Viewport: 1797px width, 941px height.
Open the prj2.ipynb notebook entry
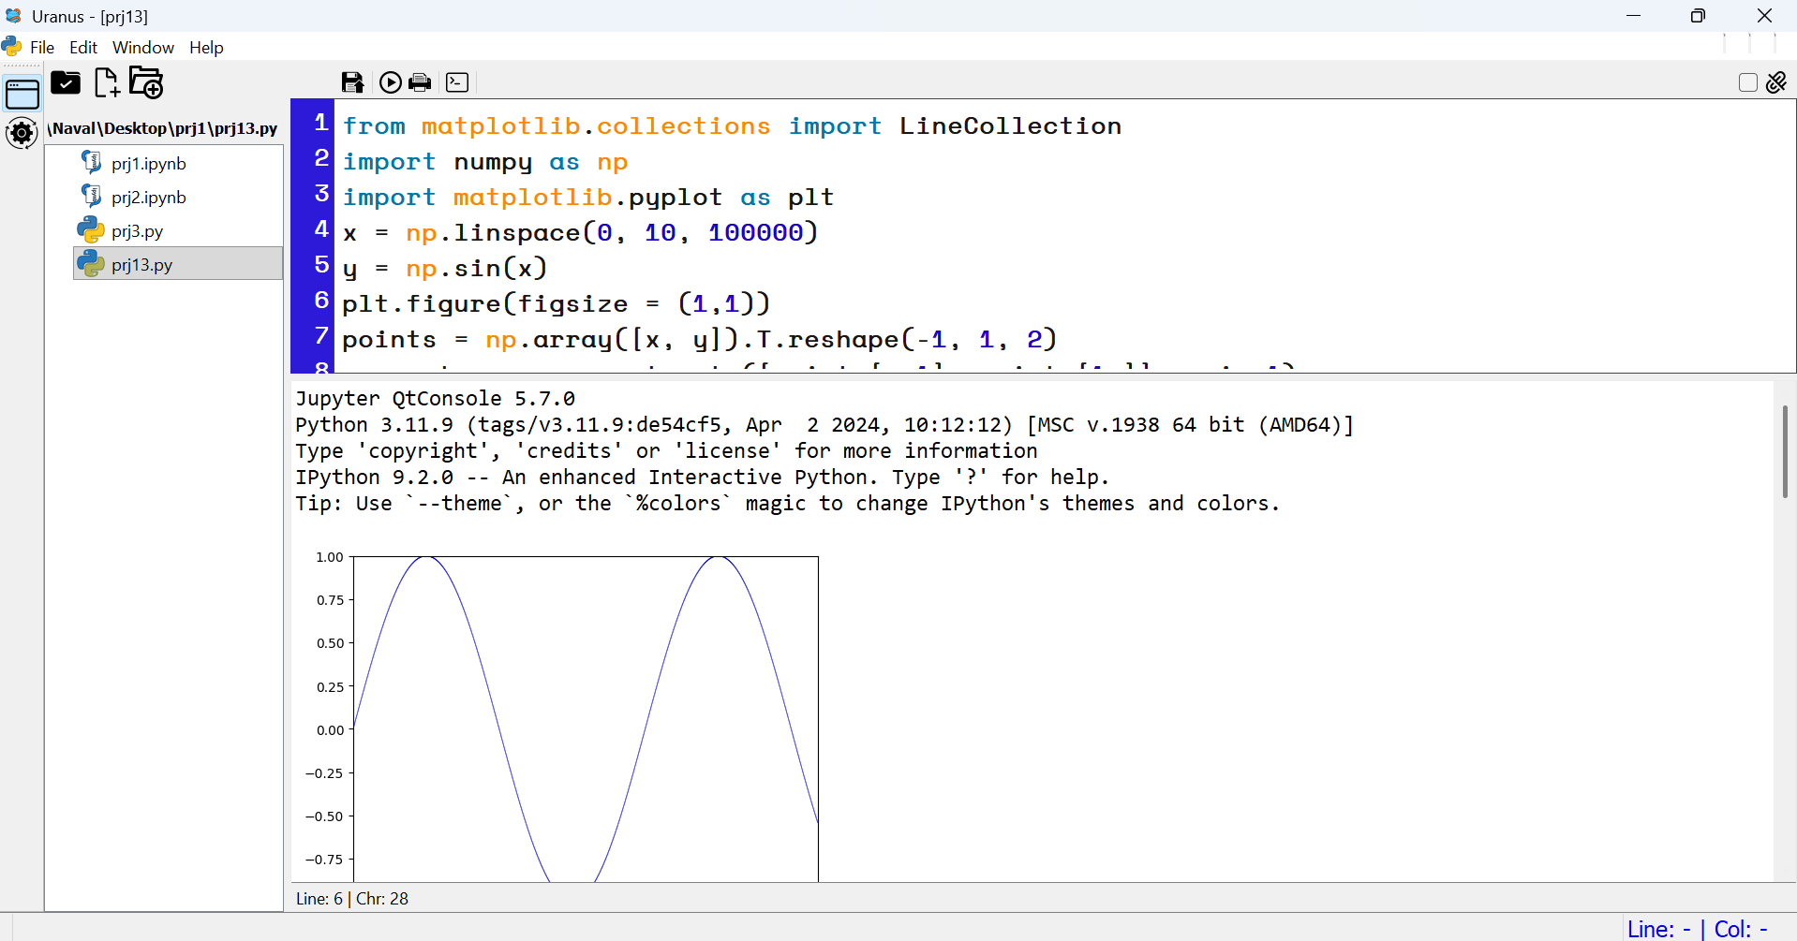pyautogui.click(x=149, y=197)
